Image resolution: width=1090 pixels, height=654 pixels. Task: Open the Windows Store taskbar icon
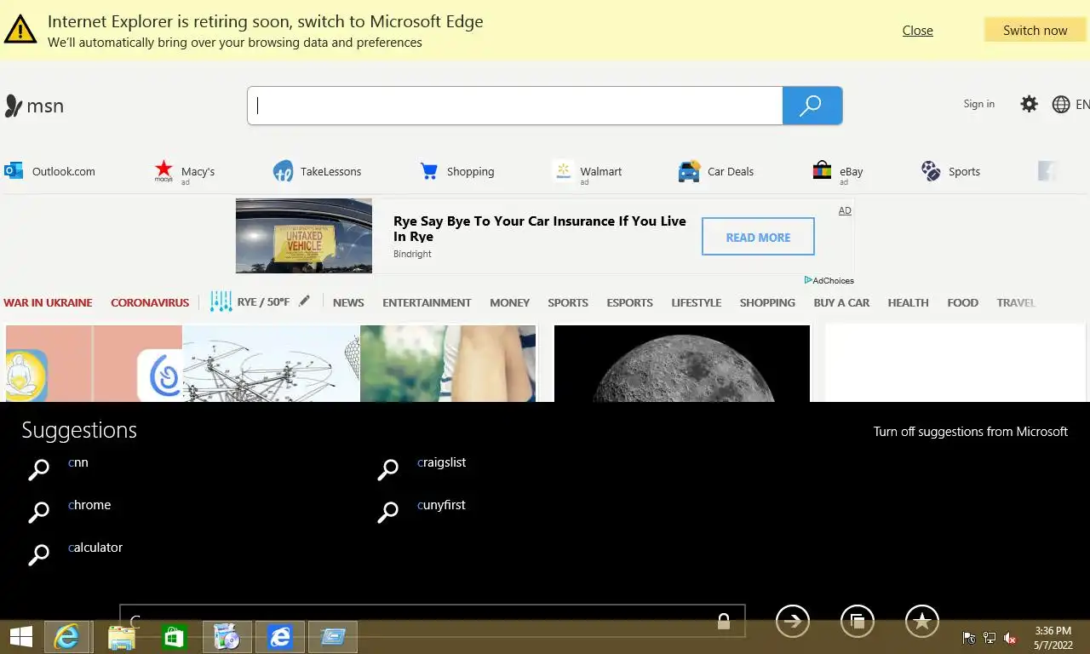coord(174,637)
